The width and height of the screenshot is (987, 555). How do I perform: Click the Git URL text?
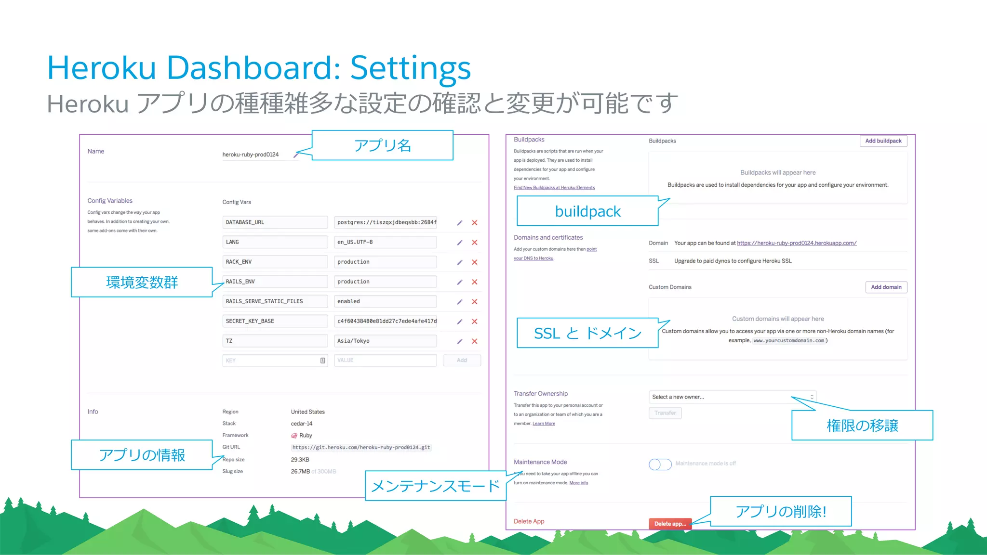tap(361, 447)
